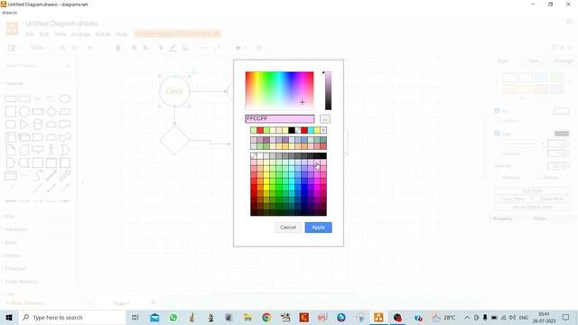Switch to the Arrange tab in format panel
Viewport: 578px width, 325px height.
click(564, 61)
